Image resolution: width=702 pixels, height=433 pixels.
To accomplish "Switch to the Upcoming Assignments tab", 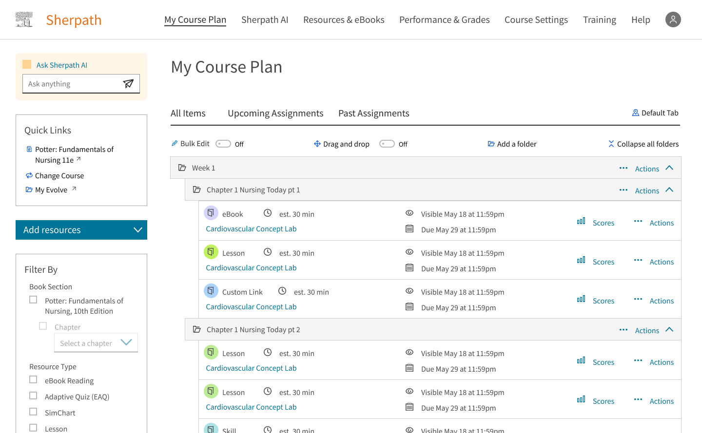I will 275,113.
